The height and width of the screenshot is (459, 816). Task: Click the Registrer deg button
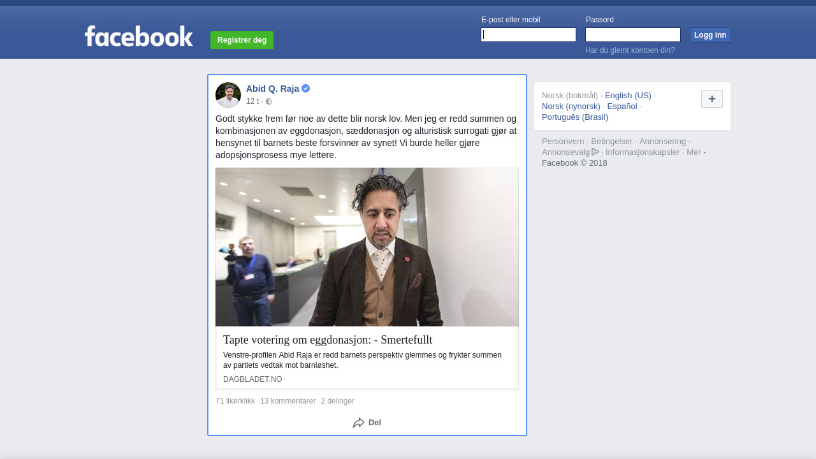pos(242,40)
